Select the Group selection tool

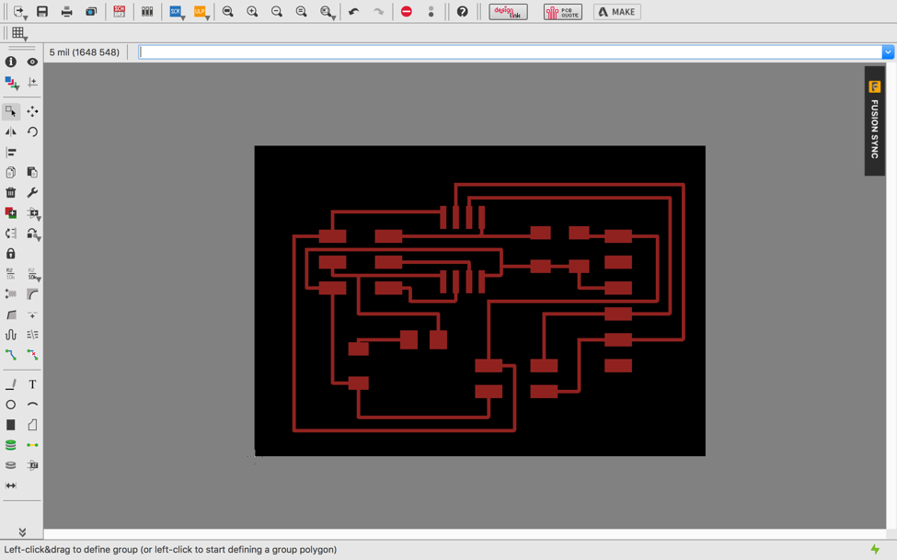tap(11, 111)
